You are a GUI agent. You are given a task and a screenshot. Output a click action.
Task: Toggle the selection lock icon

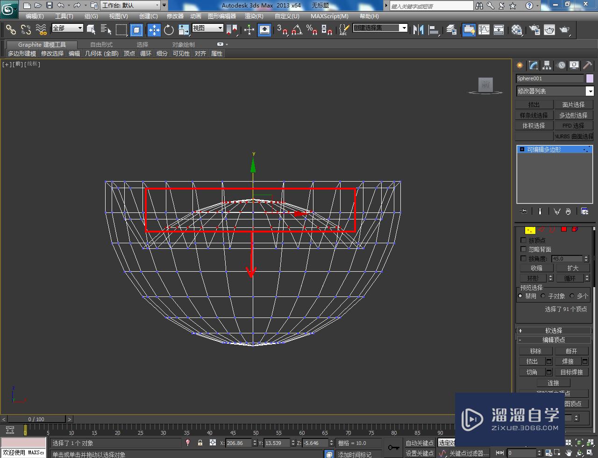click(200, 443)
